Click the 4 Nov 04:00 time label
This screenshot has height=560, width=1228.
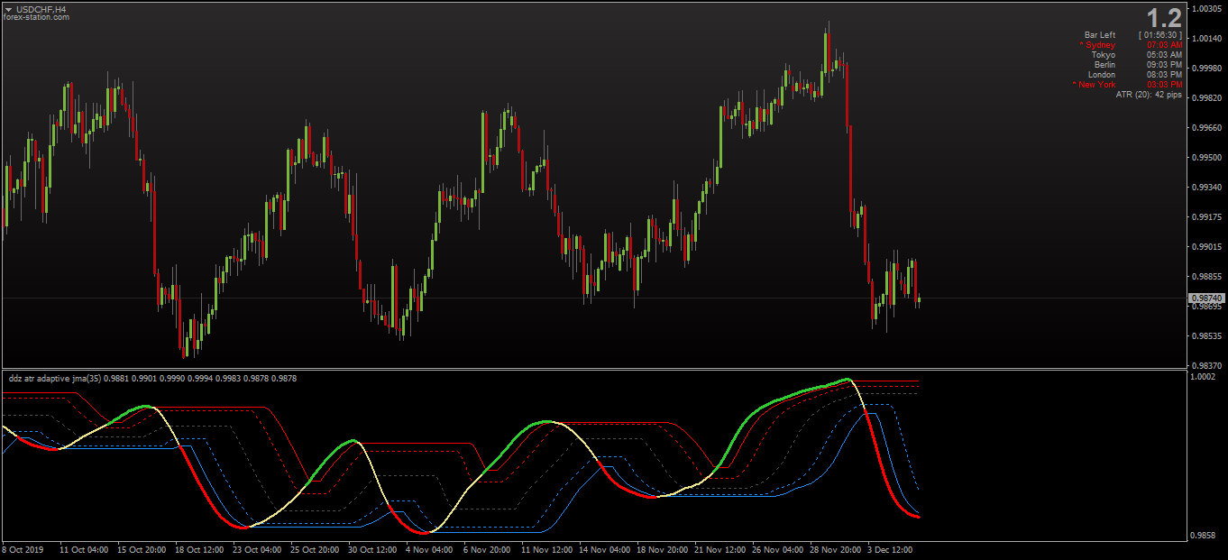[x=429, y=549]
